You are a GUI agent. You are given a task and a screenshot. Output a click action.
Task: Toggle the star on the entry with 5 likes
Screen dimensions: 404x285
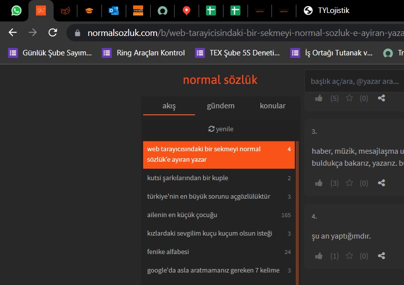pos(350,98)
